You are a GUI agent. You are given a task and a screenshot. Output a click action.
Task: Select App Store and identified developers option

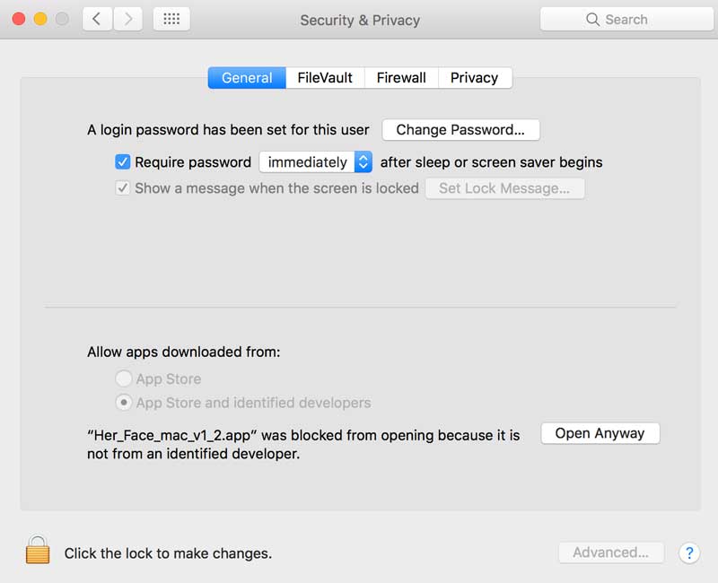point(124,403)
